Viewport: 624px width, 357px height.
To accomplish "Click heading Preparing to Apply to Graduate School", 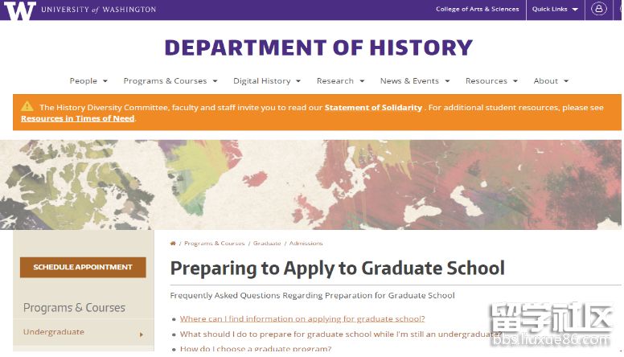I will pos(338,269).
